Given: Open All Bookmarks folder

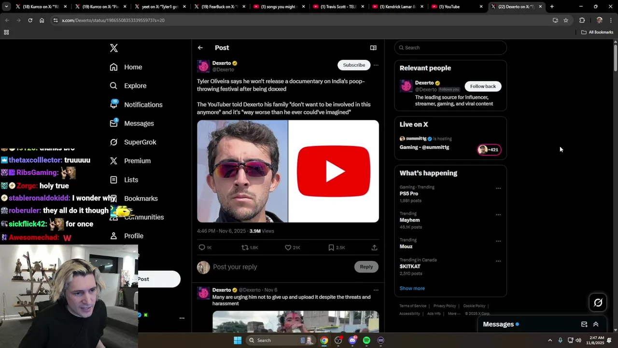Looking at the screenshot, I should click(597, 32).
